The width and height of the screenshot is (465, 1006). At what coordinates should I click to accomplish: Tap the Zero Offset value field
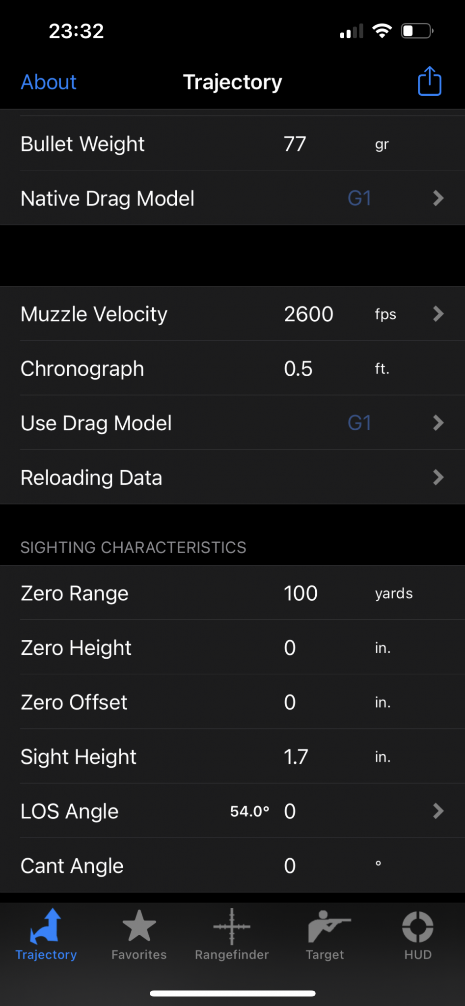[x=290, y=702]
